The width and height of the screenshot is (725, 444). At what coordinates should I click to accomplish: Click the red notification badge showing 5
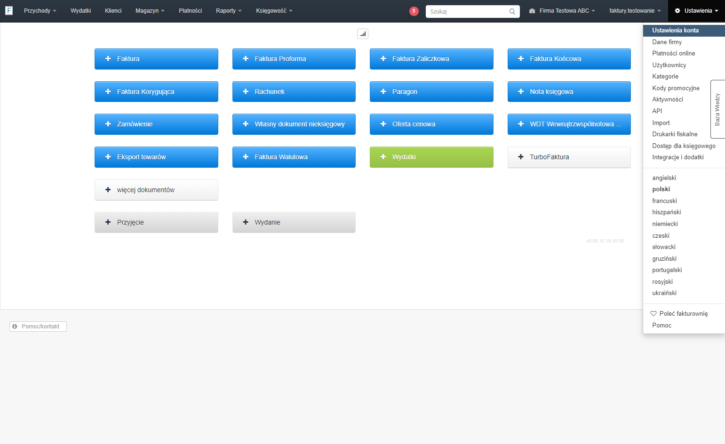click(x=414, y=11)
